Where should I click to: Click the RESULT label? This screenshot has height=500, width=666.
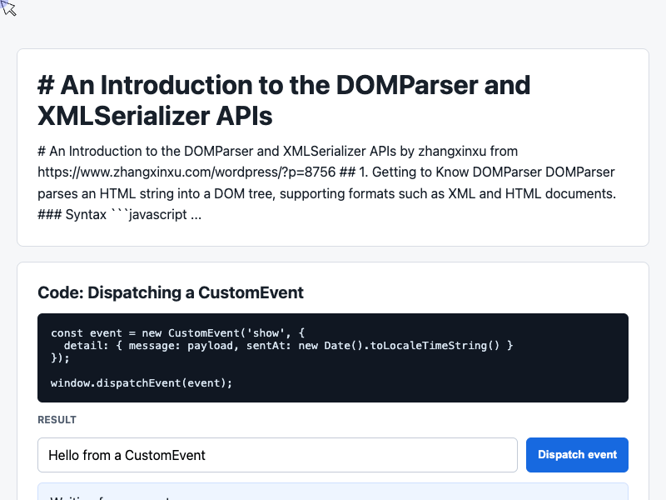pyautogui.click(x=57, y=420)
